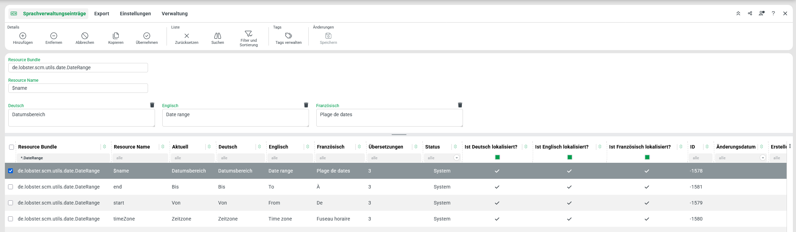Click the Resource Name column filter field

(x=141, y=158)
